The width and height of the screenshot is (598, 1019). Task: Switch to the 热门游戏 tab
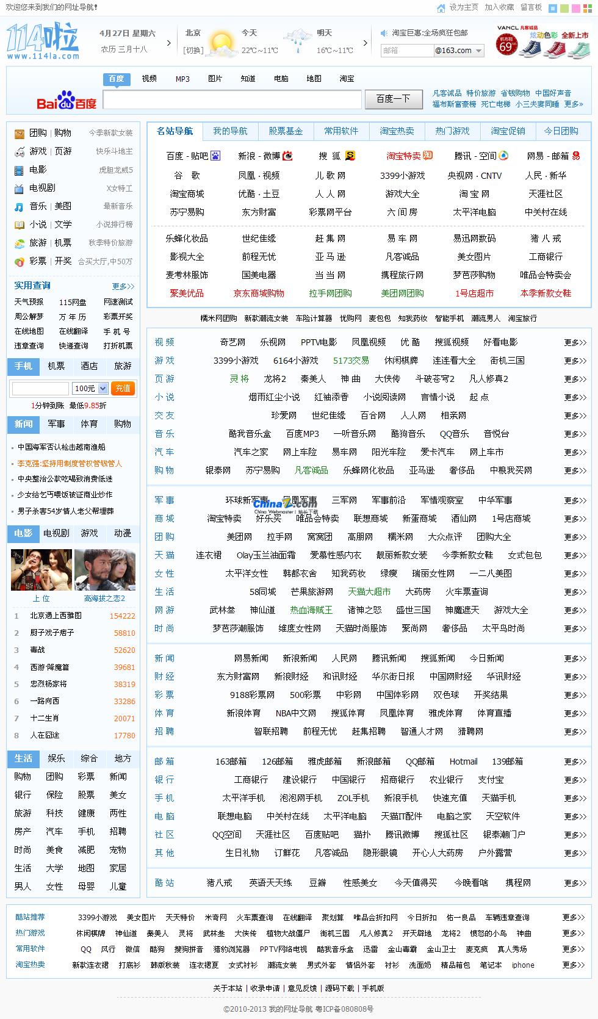pos(452,131)
